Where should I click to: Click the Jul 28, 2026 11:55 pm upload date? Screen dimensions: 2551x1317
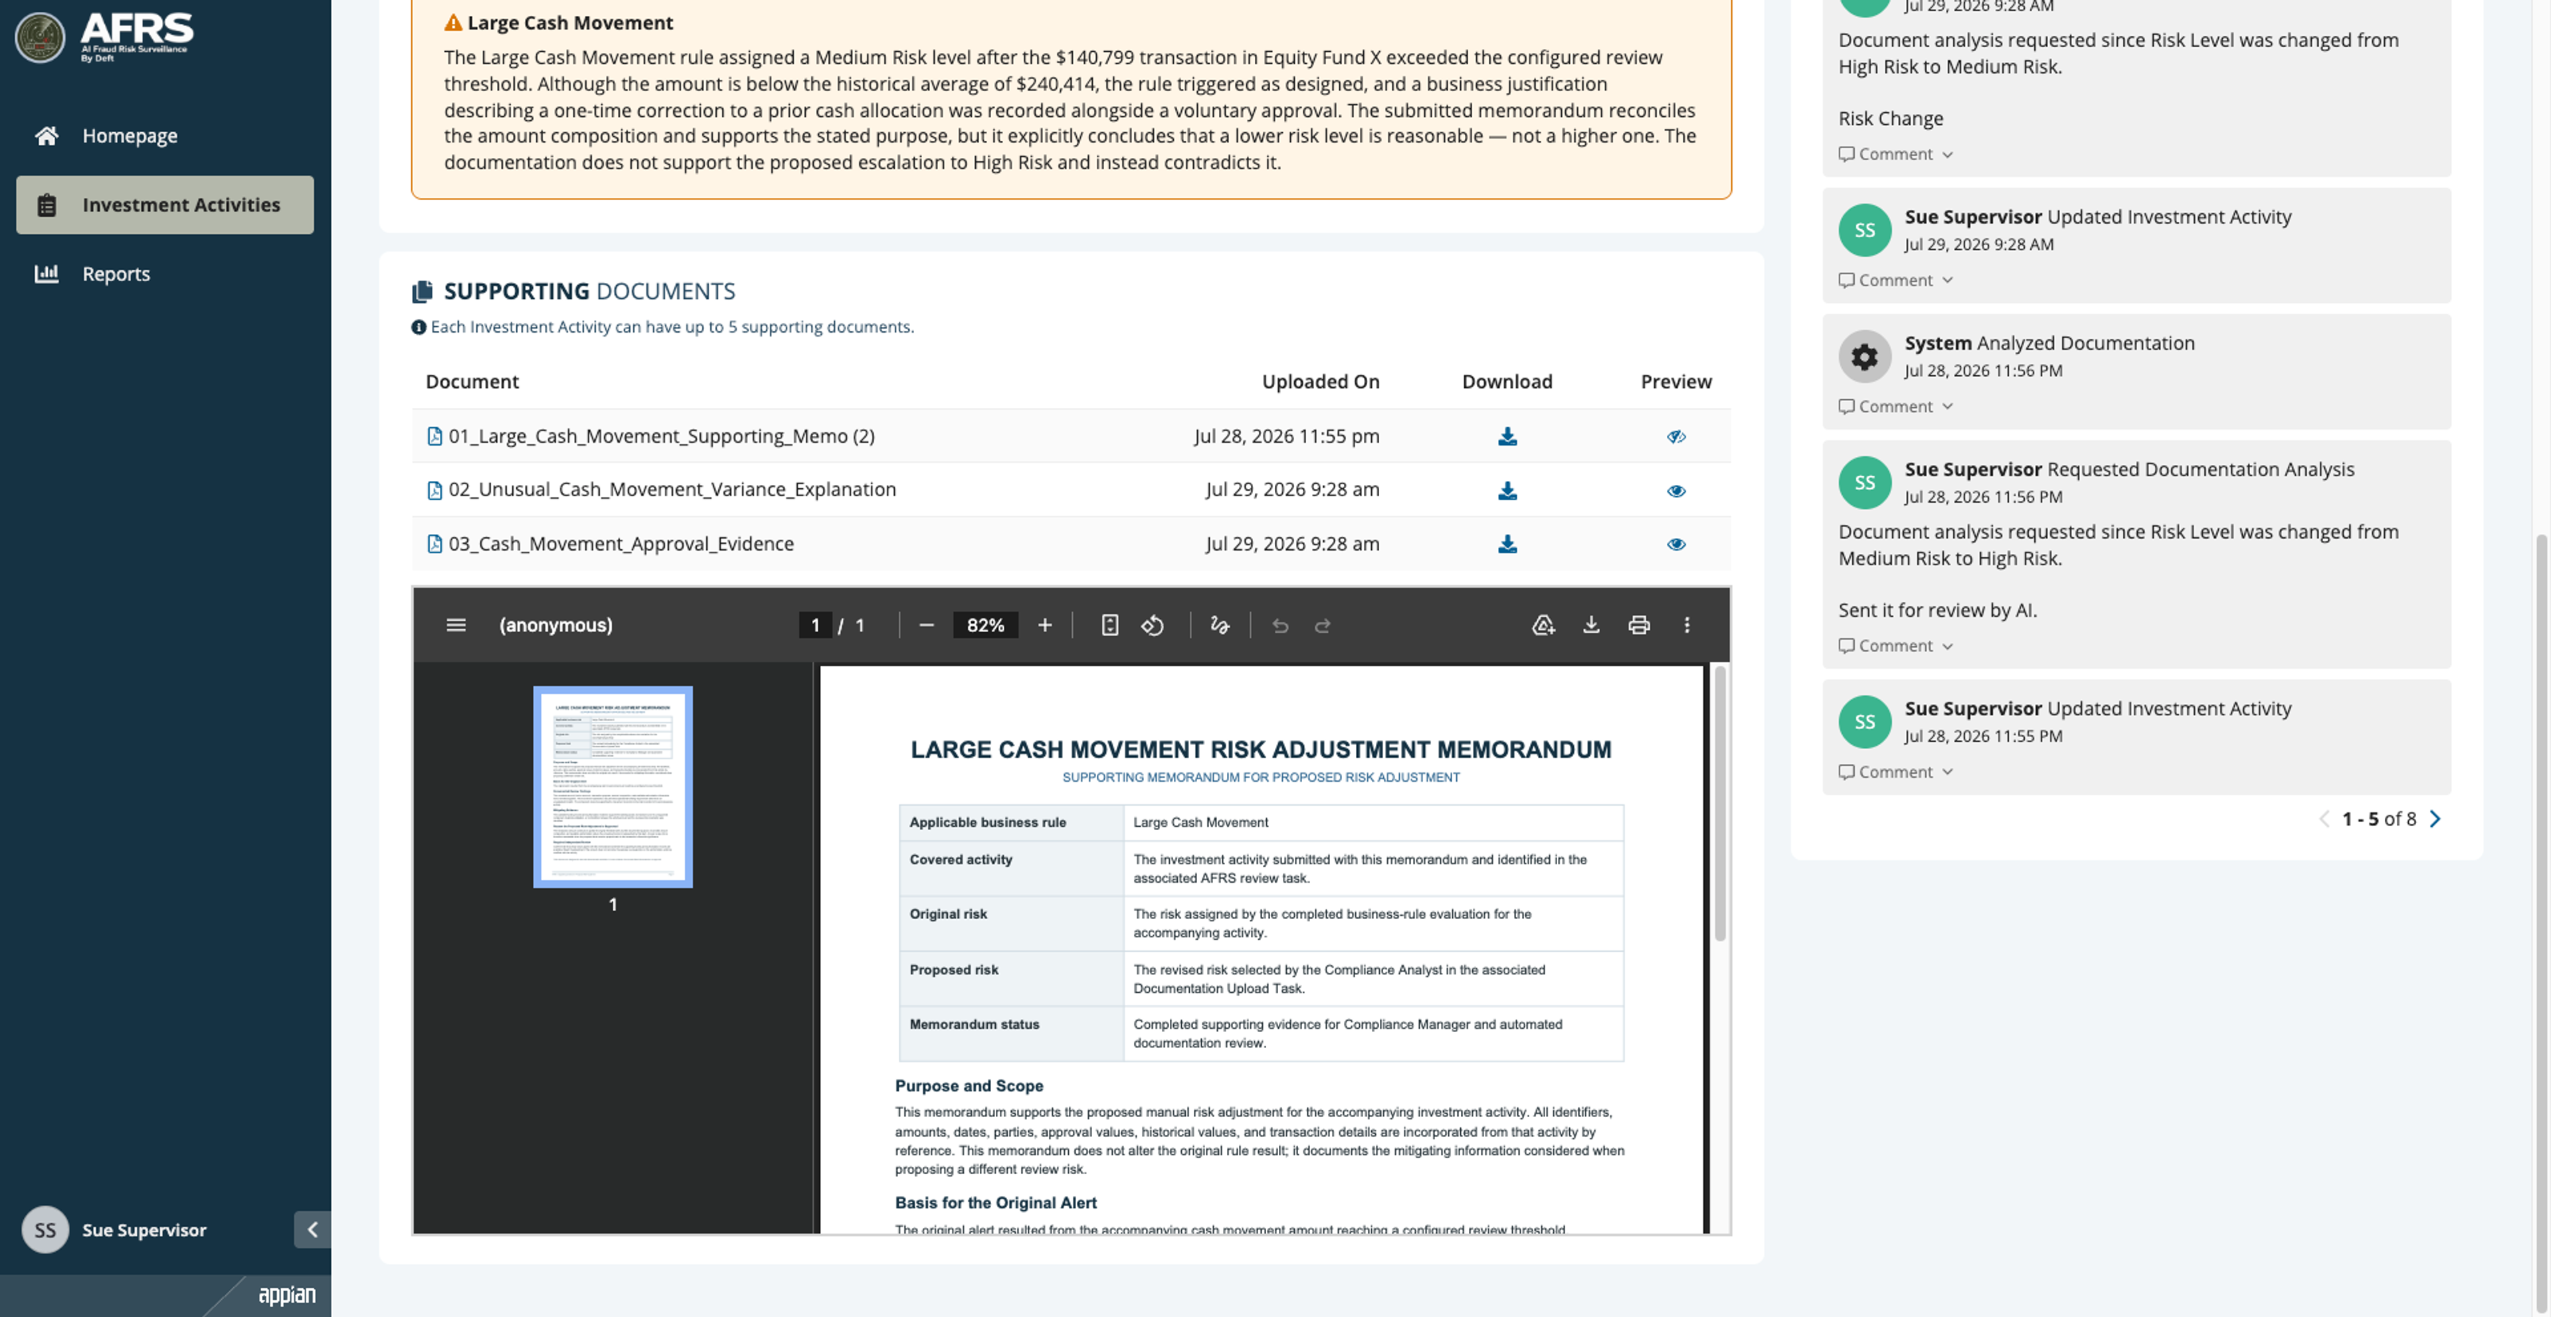click(x=1286, y=436)
